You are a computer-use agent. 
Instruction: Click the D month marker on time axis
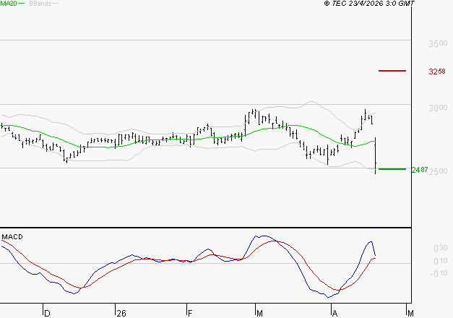click(47, 313)
